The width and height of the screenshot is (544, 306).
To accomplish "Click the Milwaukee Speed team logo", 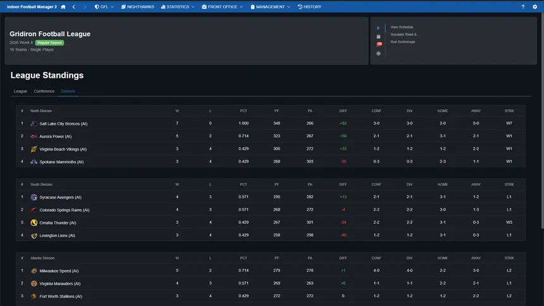I will pos(34,271).
